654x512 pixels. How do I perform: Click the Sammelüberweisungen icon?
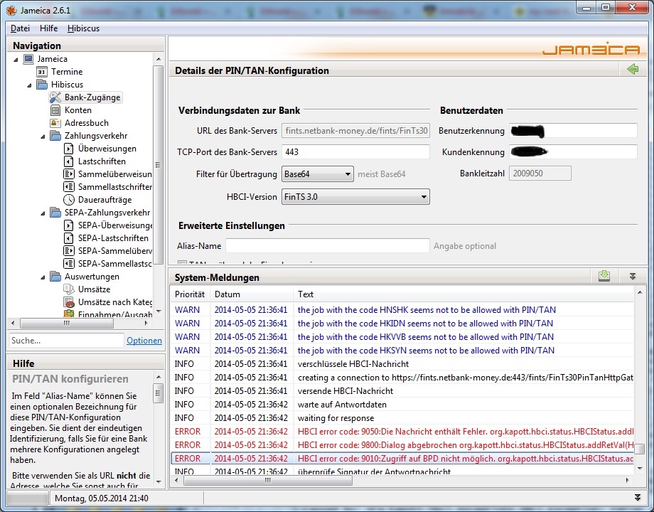tap(68, 174)
